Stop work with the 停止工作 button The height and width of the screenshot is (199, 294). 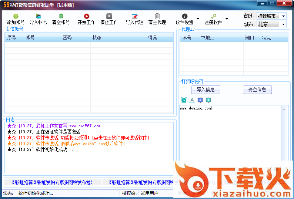109,19
